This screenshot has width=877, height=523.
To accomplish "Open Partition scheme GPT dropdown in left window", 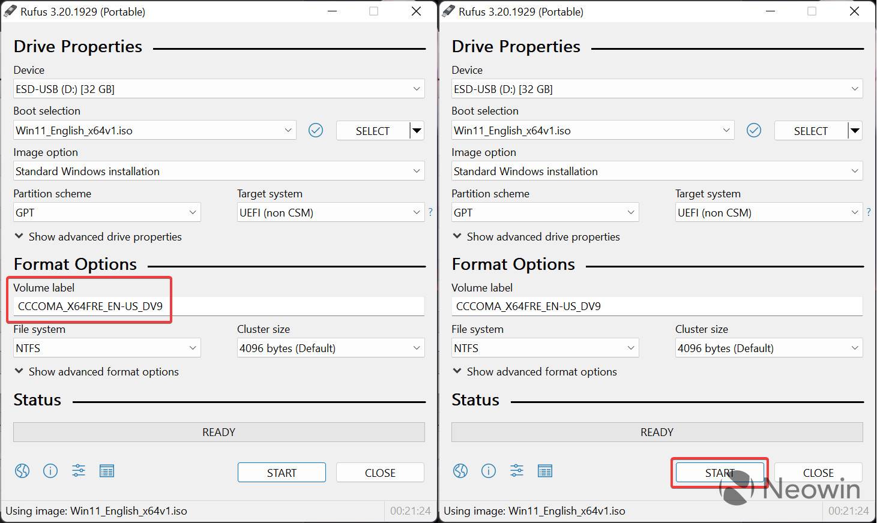I will (107, 212).
